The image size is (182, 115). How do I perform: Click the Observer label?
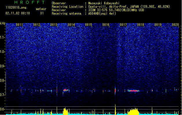coord(59,3)
